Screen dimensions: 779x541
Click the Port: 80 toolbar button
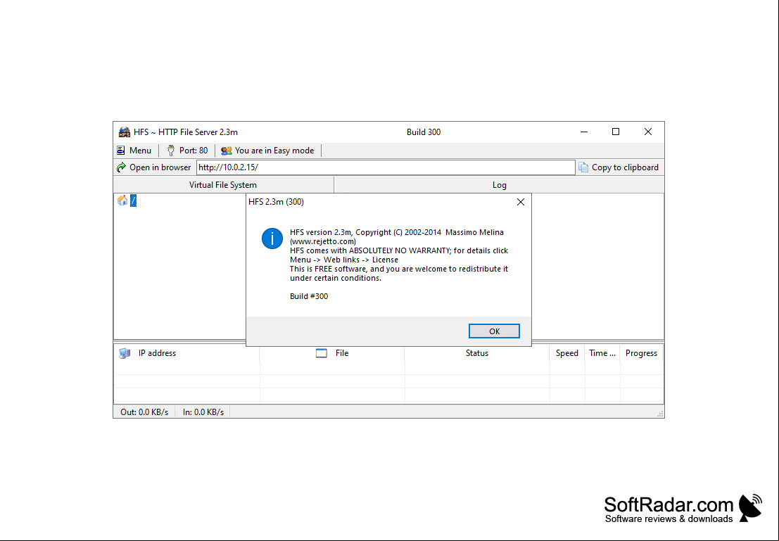point(187,151)
